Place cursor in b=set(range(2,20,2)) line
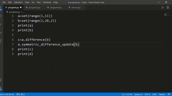This screenshot has width=172, height=96. (x=37, y=21)
